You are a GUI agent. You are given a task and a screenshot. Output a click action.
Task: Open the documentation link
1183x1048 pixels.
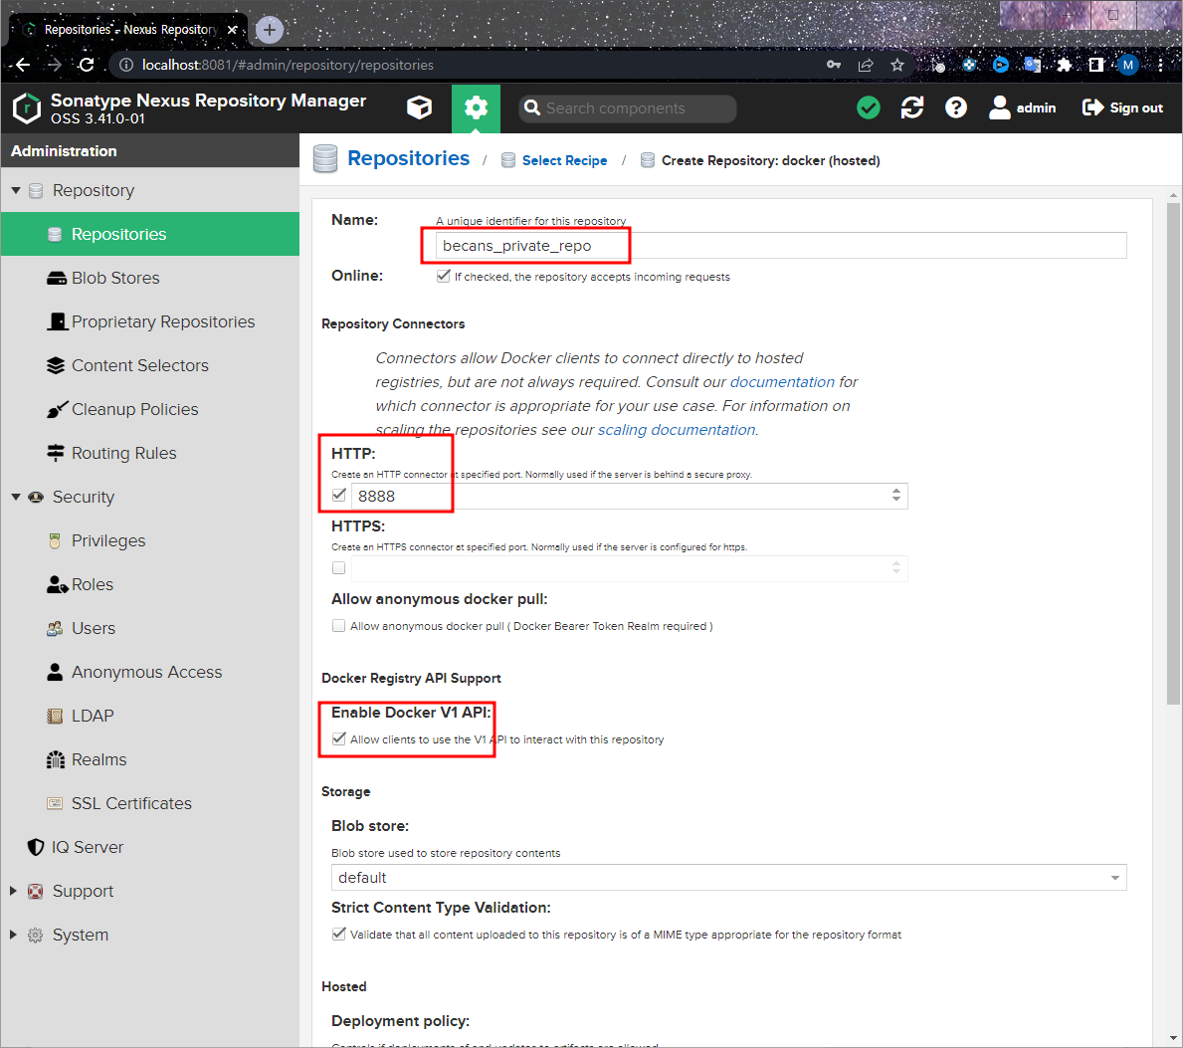point(782,382)
